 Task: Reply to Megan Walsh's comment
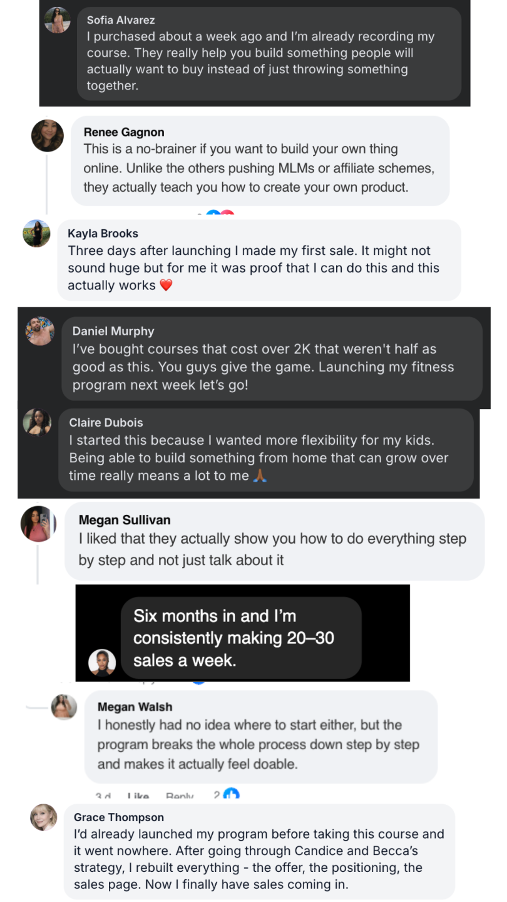coord(180,796)
